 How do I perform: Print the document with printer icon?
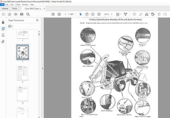(22, 14)
